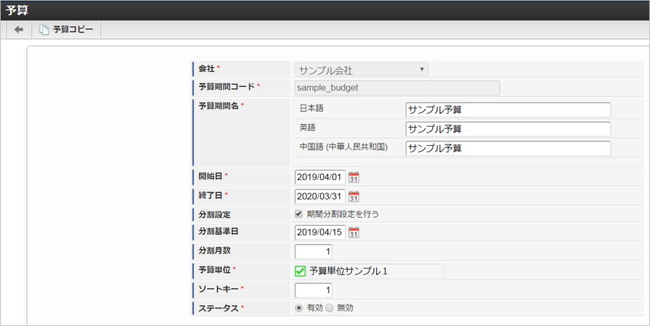Click the 分割設定 label
Viewport: 650px width, 326px height.
pyautogui.click(x=214, y=215)
